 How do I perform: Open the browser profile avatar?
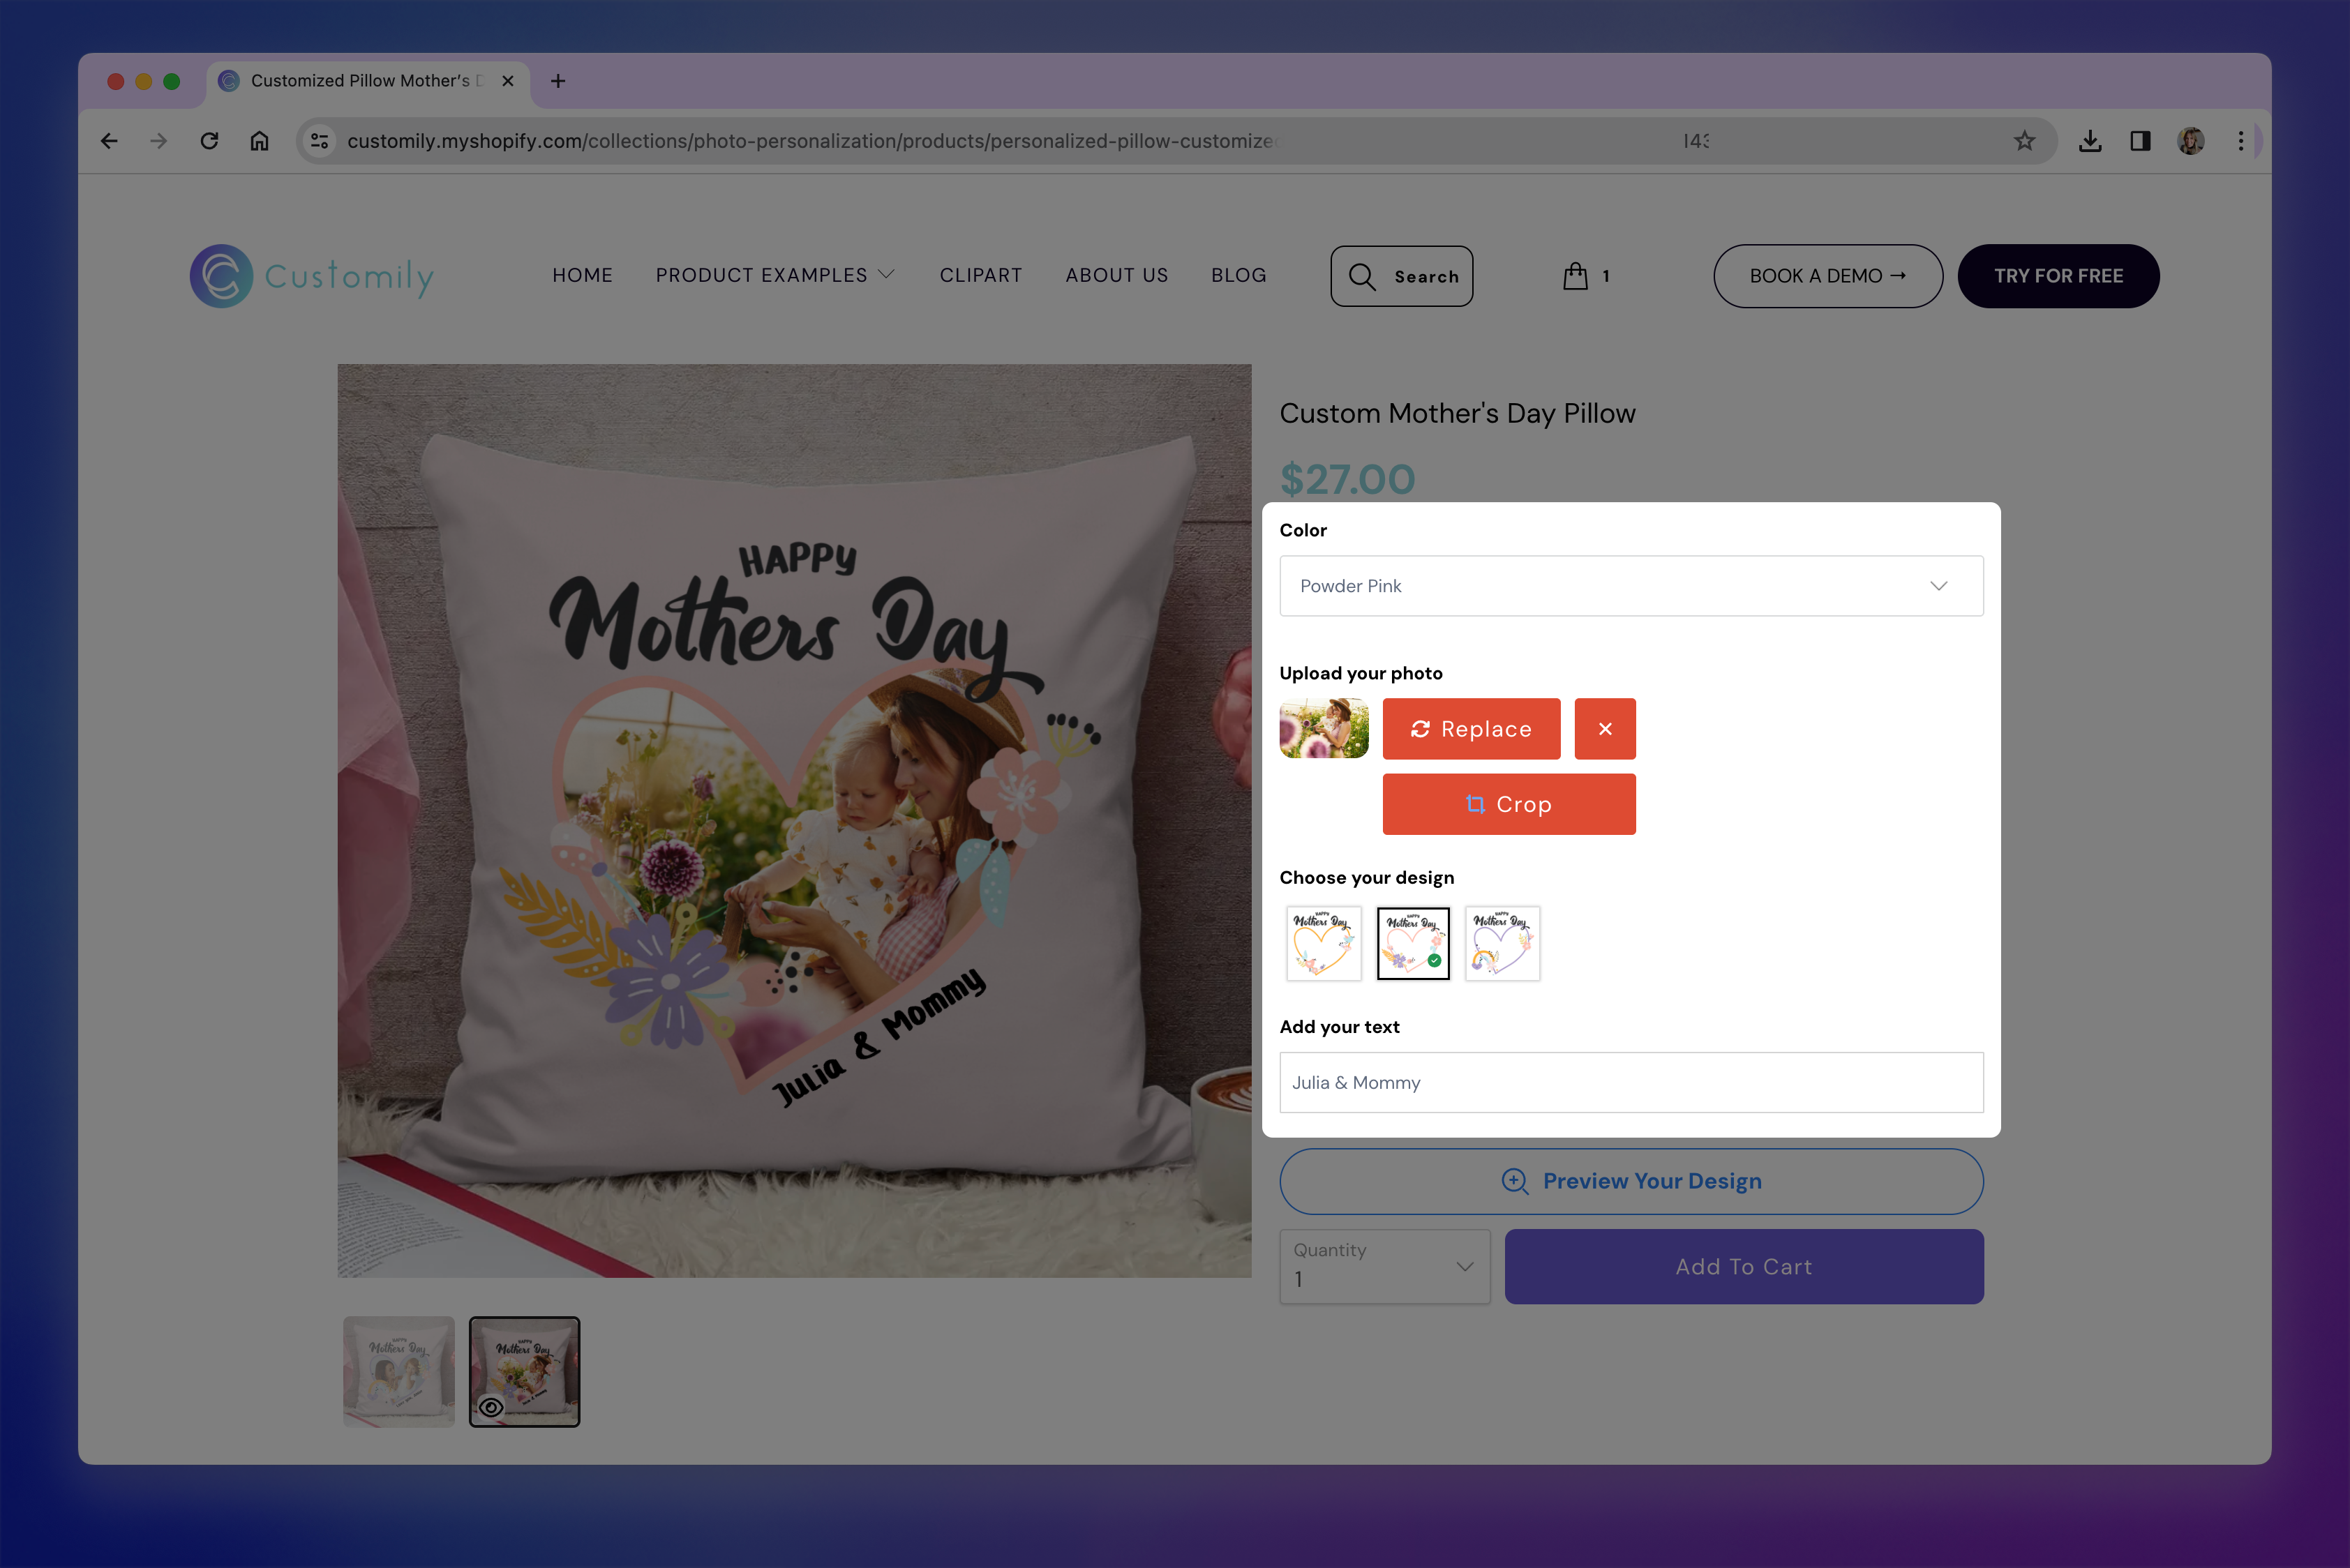pos(2190,140)
